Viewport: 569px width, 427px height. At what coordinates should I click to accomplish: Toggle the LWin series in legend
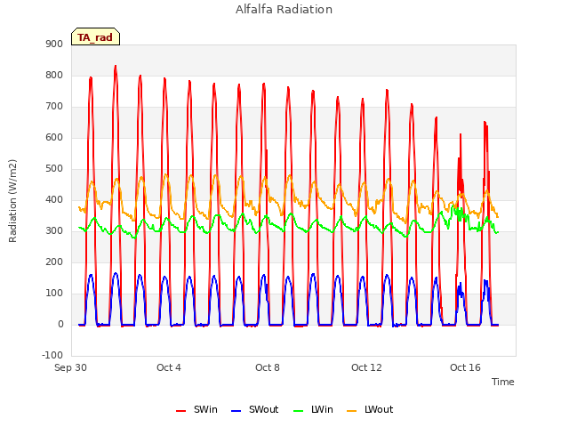click(x=313, y=409)
